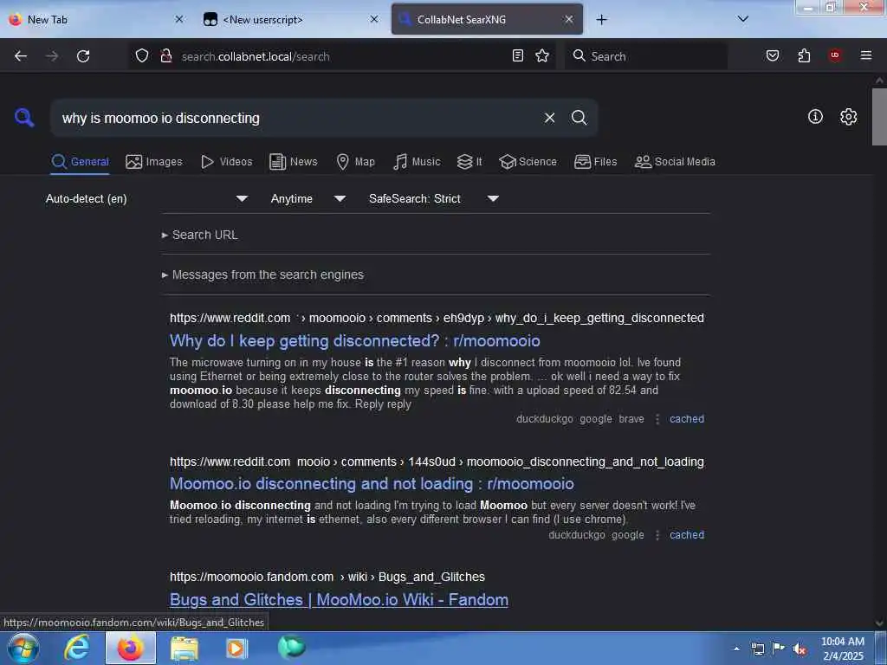This screenshot has width=887, height=665.
Task: Expand Messages from the search engines
Action: [x=263, y=274]
